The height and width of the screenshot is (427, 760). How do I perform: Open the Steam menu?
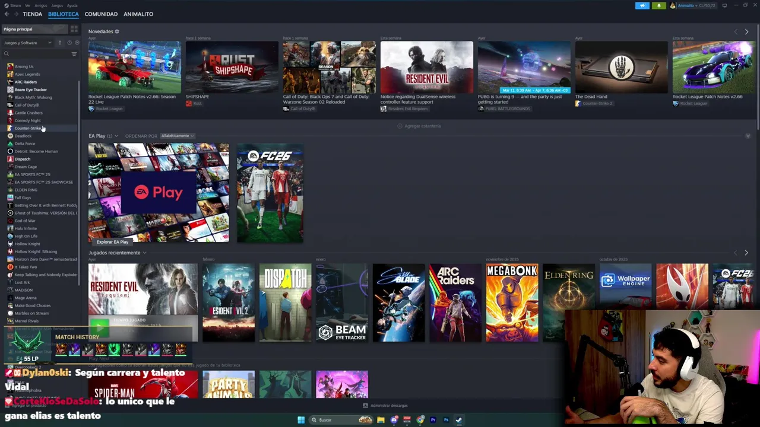pyautogui.click(x=15, y=5)
